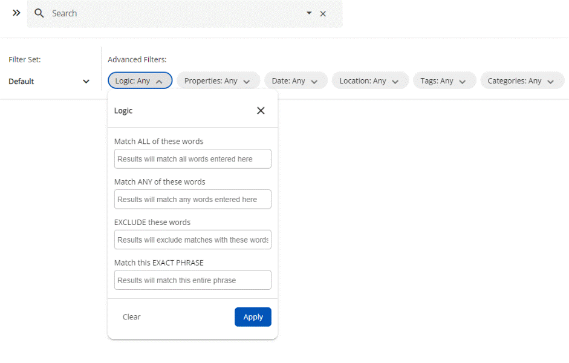Open the search box dropdown arrow
The image size is (569, 363).
309,13
